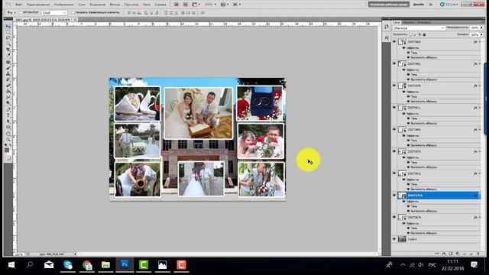Open the collapsed Character panel icon
Viewport: 489px width, 275px height.
coord(387,37)
